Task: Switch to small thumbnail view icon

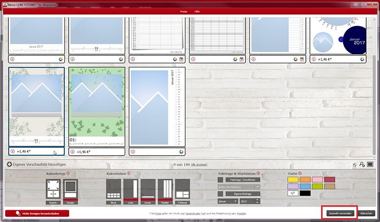Action: pos(354,165)
